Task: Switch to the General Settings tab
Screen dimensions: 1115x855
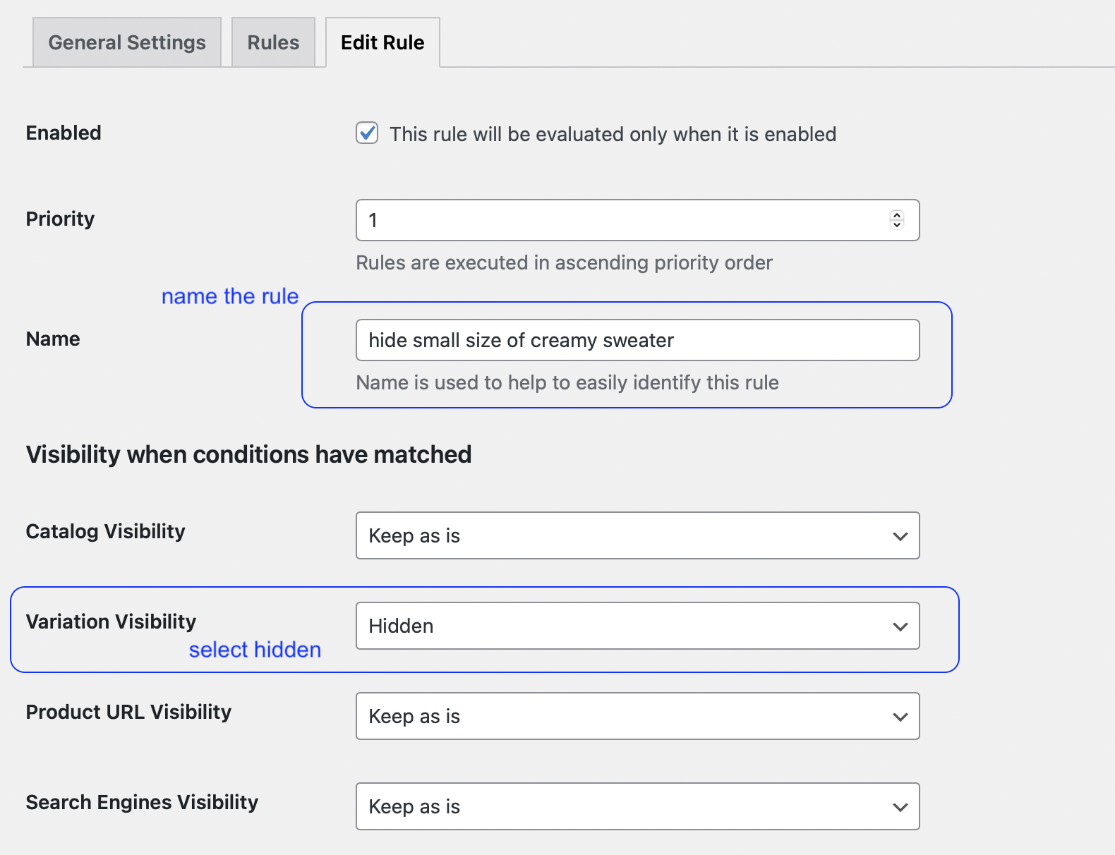Action: click(127, 42)
